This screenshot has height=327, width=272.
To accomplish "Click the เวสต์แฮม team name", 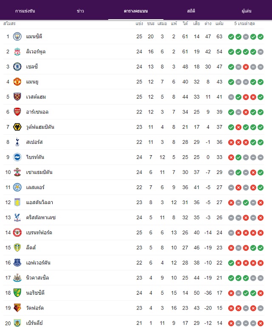I will 36,97.
